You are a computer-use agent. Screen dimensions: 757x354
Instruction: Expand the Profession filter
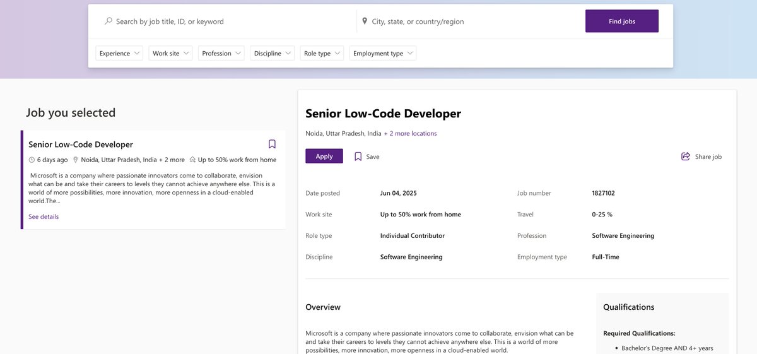pos(221,53)
